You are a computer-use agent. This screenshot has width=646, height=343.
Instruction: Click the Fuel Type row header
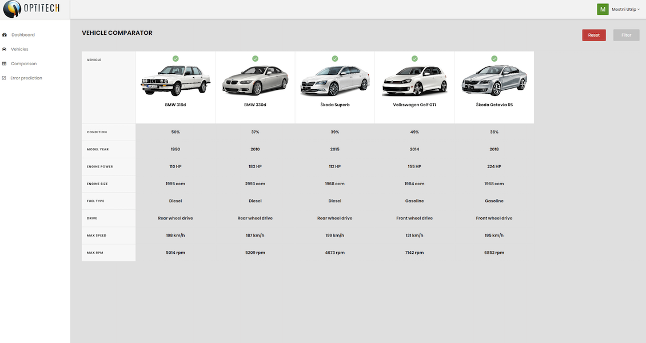pyautogui.click(x=109, y=201)
